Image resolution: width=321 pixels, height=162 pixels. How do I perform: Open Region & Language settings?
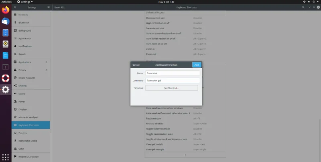click(31, 157)
